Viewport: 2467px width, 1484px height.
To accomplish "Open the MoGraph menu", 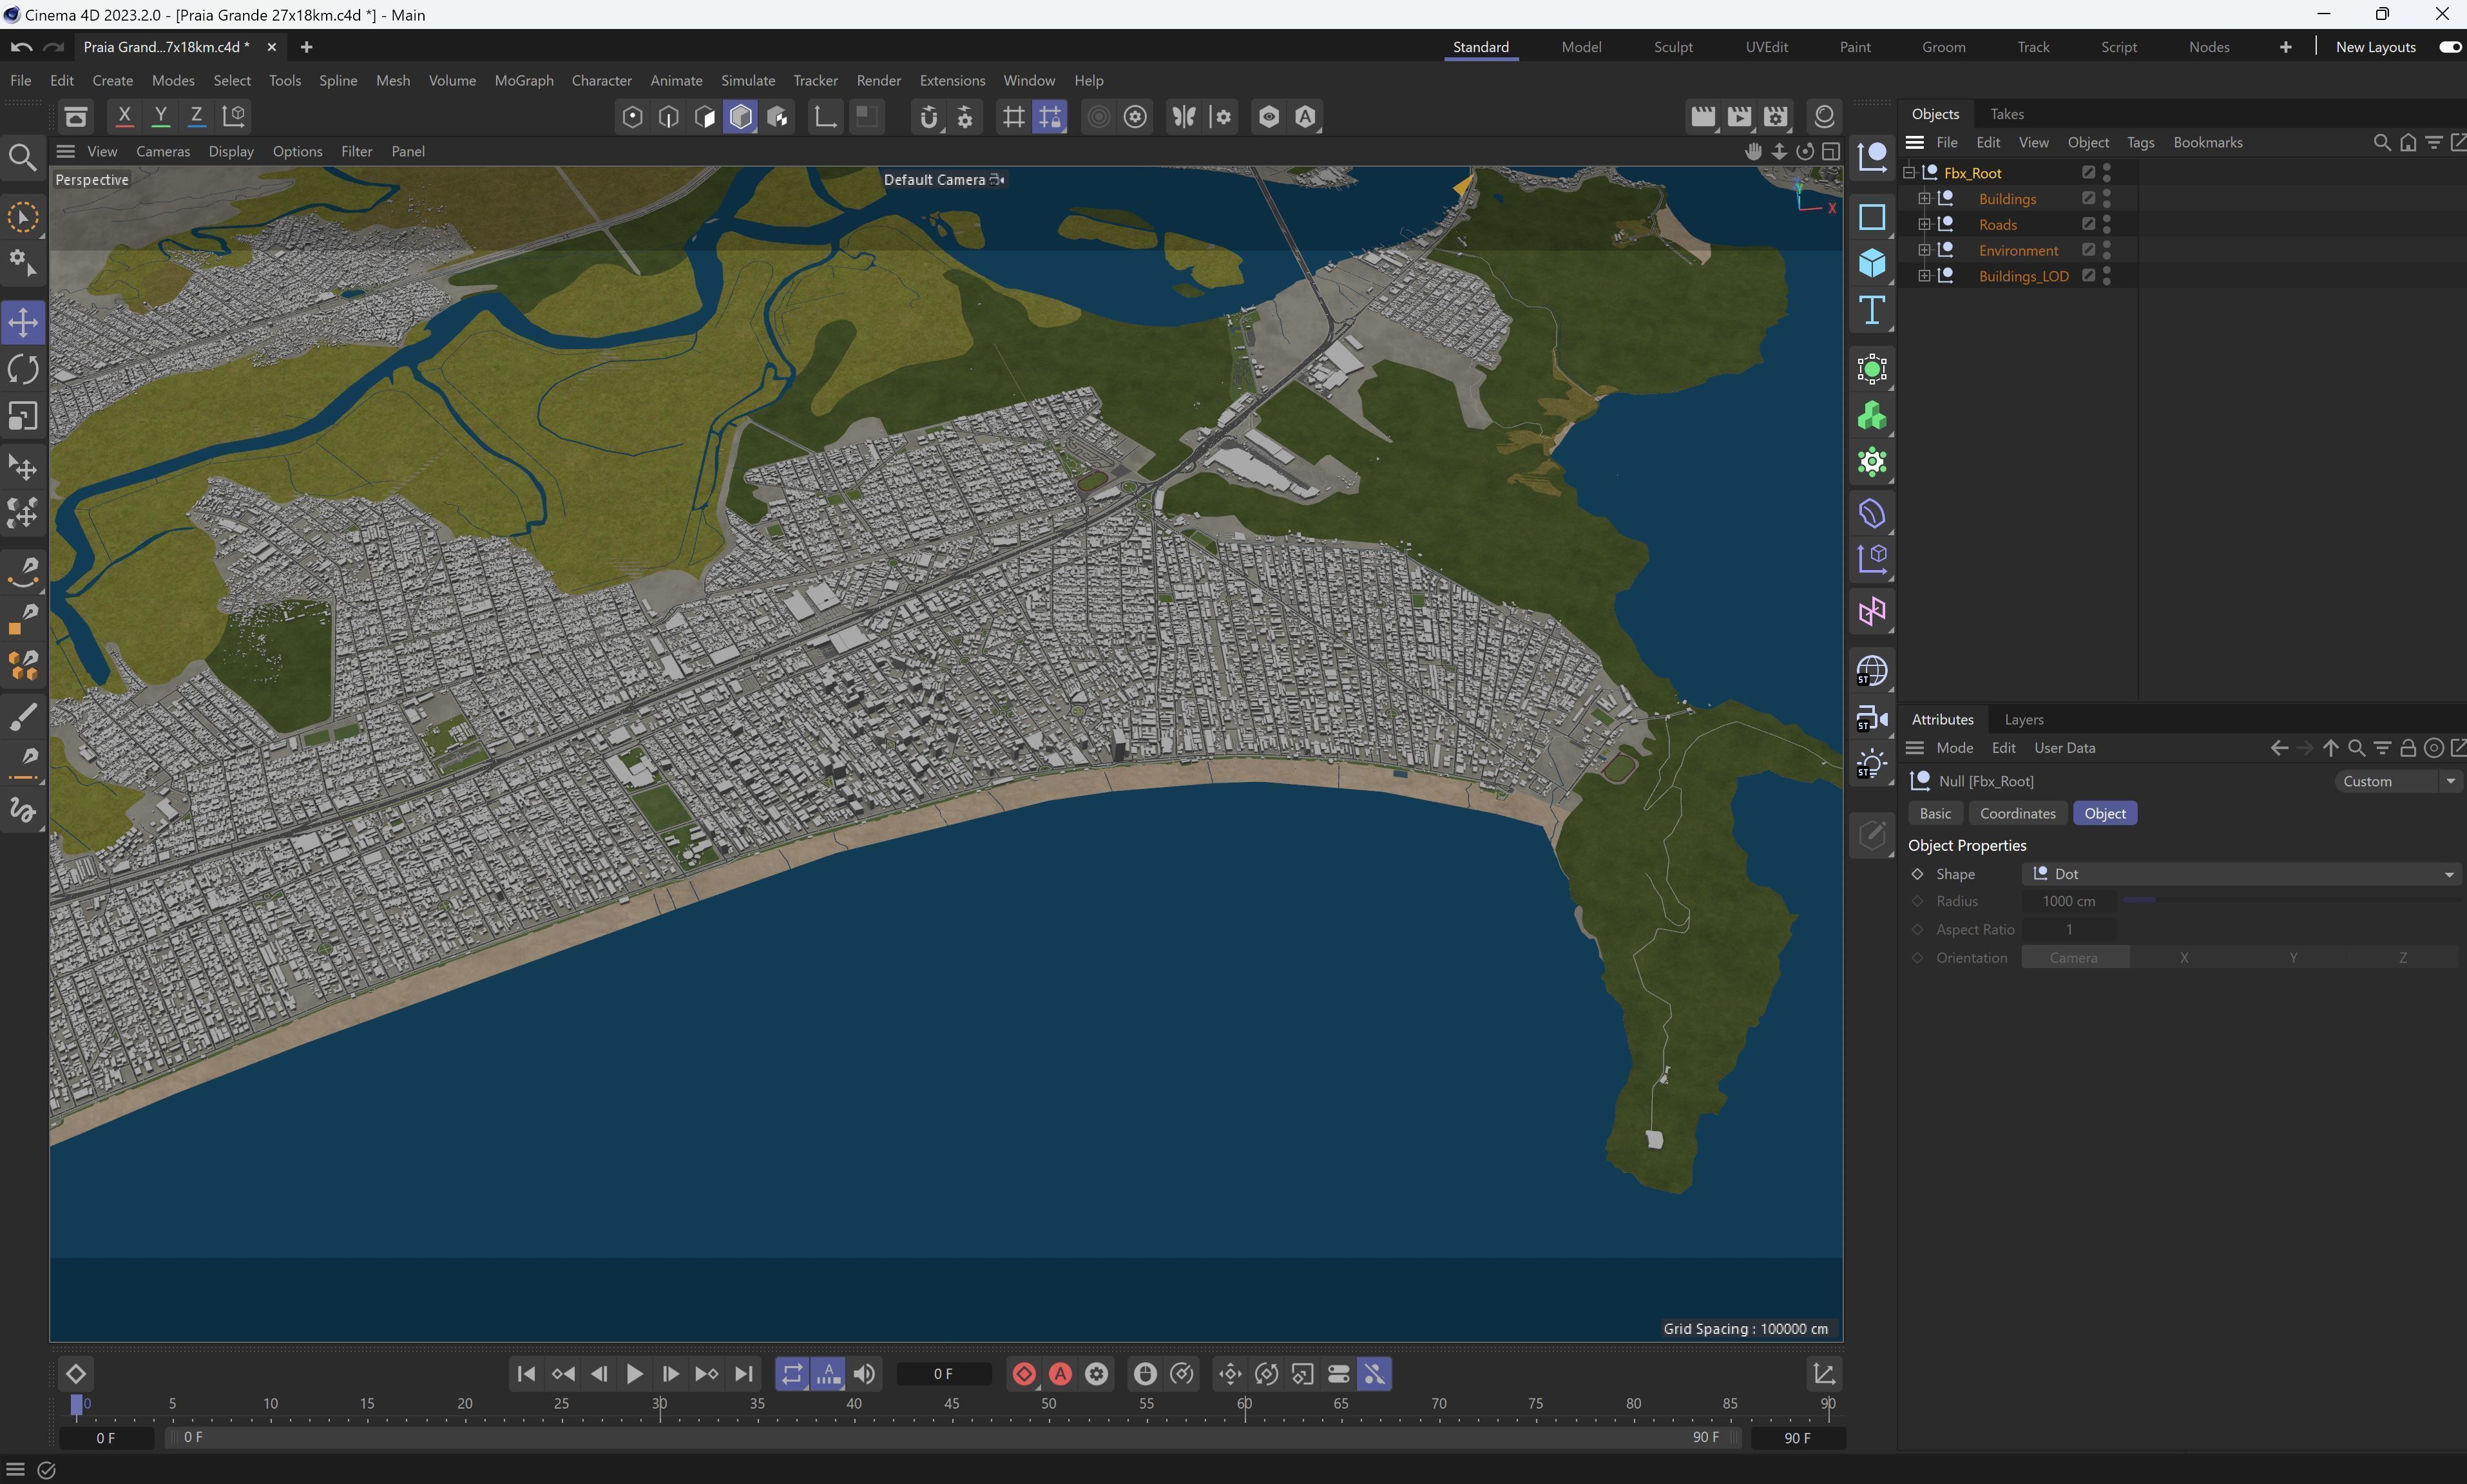I will (x=524, y=81).
